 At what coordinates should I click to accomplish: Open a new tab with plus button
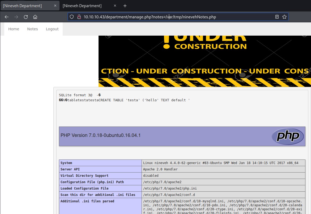coord(125,6)
